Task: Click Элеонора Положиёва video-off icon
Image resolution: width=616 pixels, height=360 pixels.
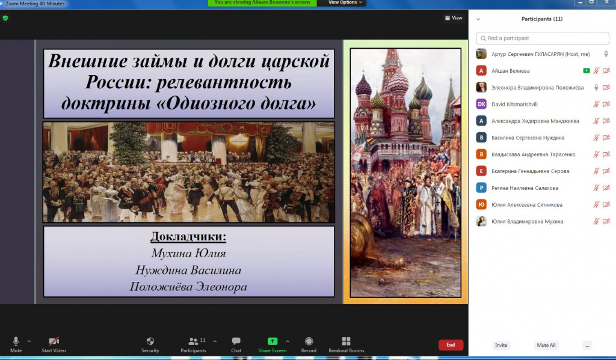Action: click(606, 88)
